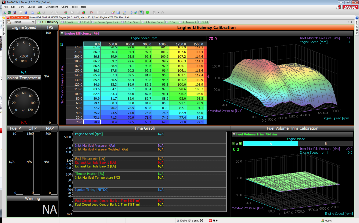Screen dimensions: 359x223
Task: Switch to the '8: Transient' tab
Action: (x=188, y=22)
